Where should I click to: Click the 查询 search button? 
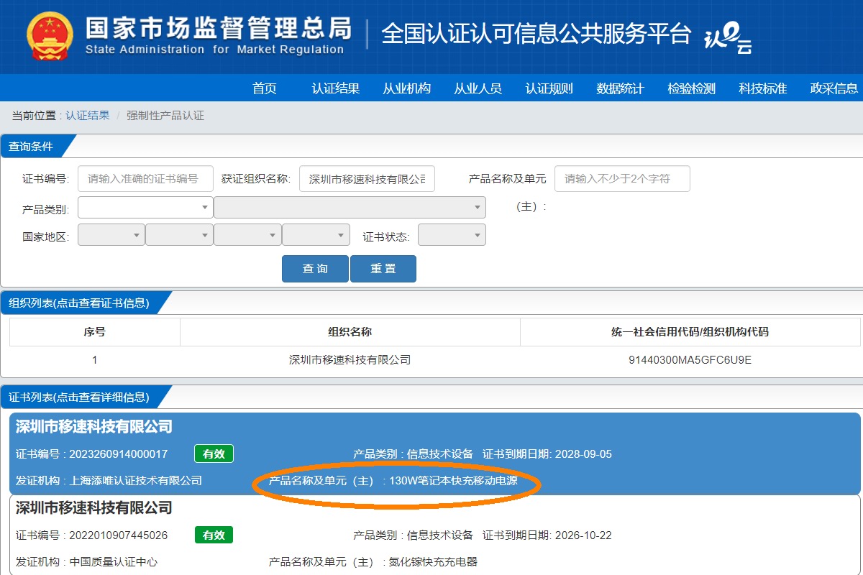click(315, 269)
